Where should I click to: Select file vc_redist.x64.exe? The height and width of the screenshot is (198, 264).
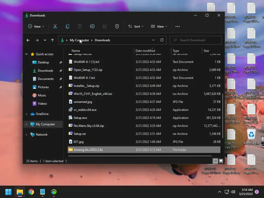144,110
